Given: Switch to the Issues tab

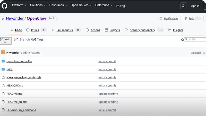Looking at the screenshot, I should pos(36,30).
